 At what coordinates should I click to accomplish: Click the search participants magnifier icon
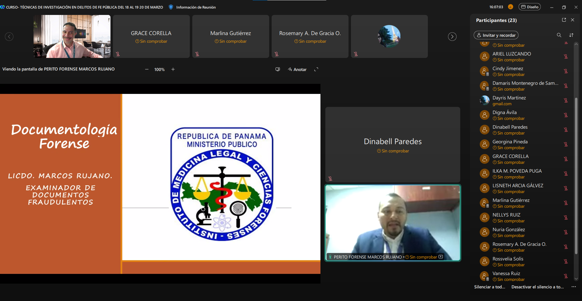click(559, 35)
